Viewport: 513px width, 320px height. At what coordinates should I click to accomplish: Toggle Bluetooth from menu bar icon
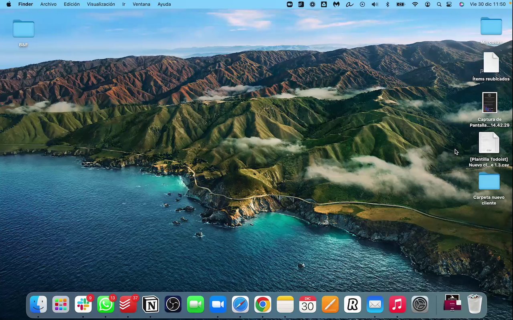coord(387,4)
